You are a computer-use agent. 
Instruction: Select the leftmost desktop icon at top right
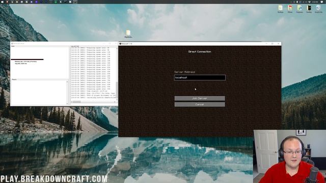pos(280,9)
